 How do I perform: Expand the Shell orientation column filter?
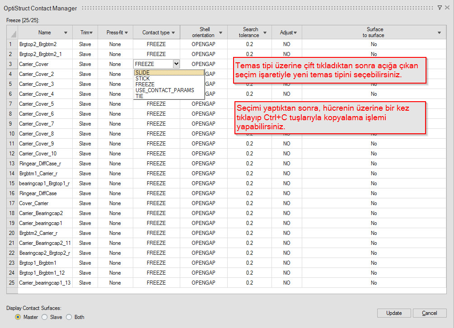pyautogui.click(x=220, y=33)
